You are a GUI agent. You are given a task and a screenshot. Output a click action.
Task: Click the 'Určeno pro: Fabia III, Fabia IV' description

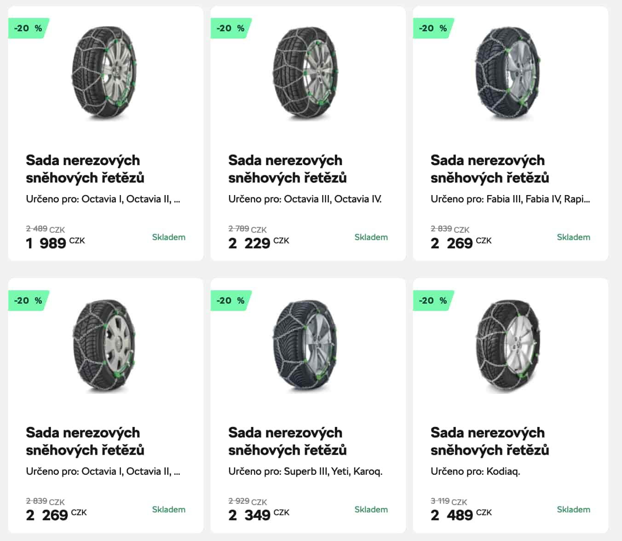[510, 199]
